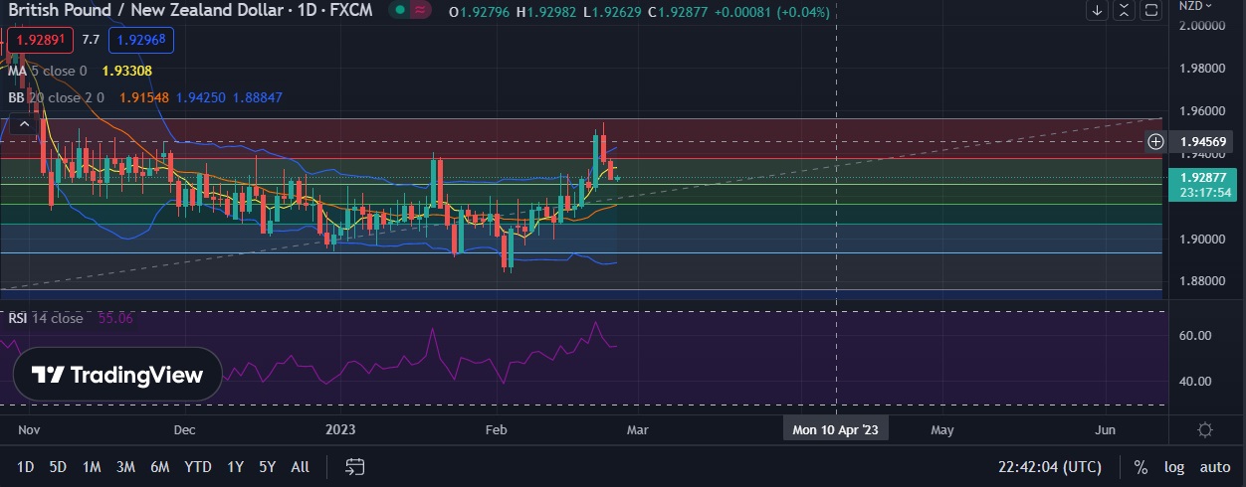1246x487 pixels.
Task: Open the NZD currency dropdown
Action: click(1194, 6)
